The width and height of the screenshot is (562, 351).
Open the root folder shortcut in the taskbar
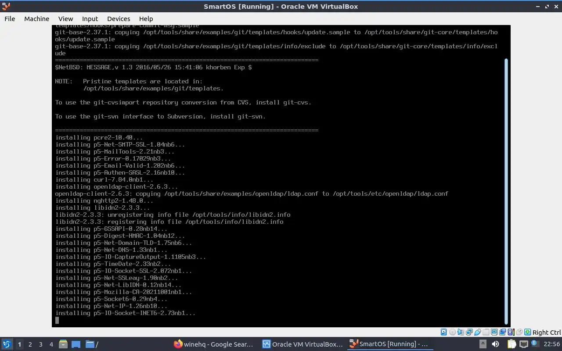coord(92,344)
